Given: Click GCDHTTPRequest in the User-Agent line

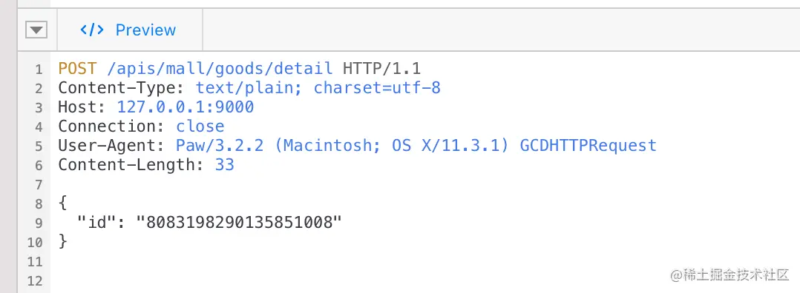Looking at the screenshot, I should pos(588,146).
